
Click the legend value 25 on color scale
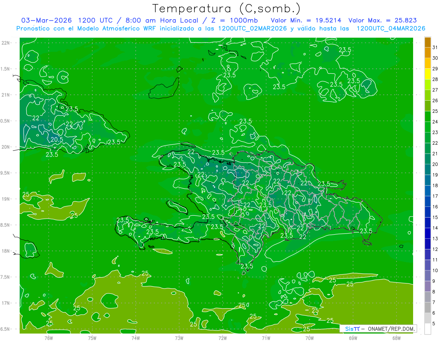[435, 111]
